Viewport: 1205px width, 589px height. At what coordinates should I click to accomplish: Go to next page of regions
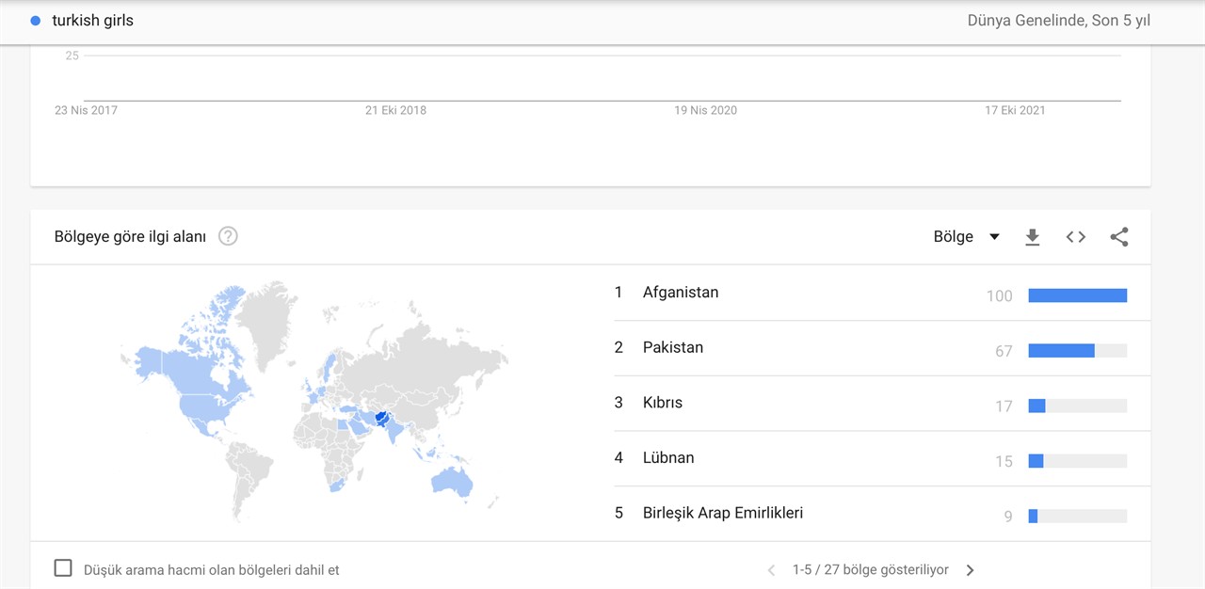point(971,570)
